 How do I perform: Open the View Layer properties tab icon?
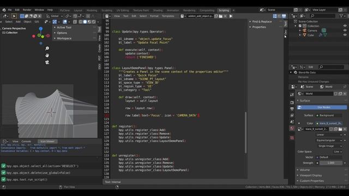coord(292,115)
